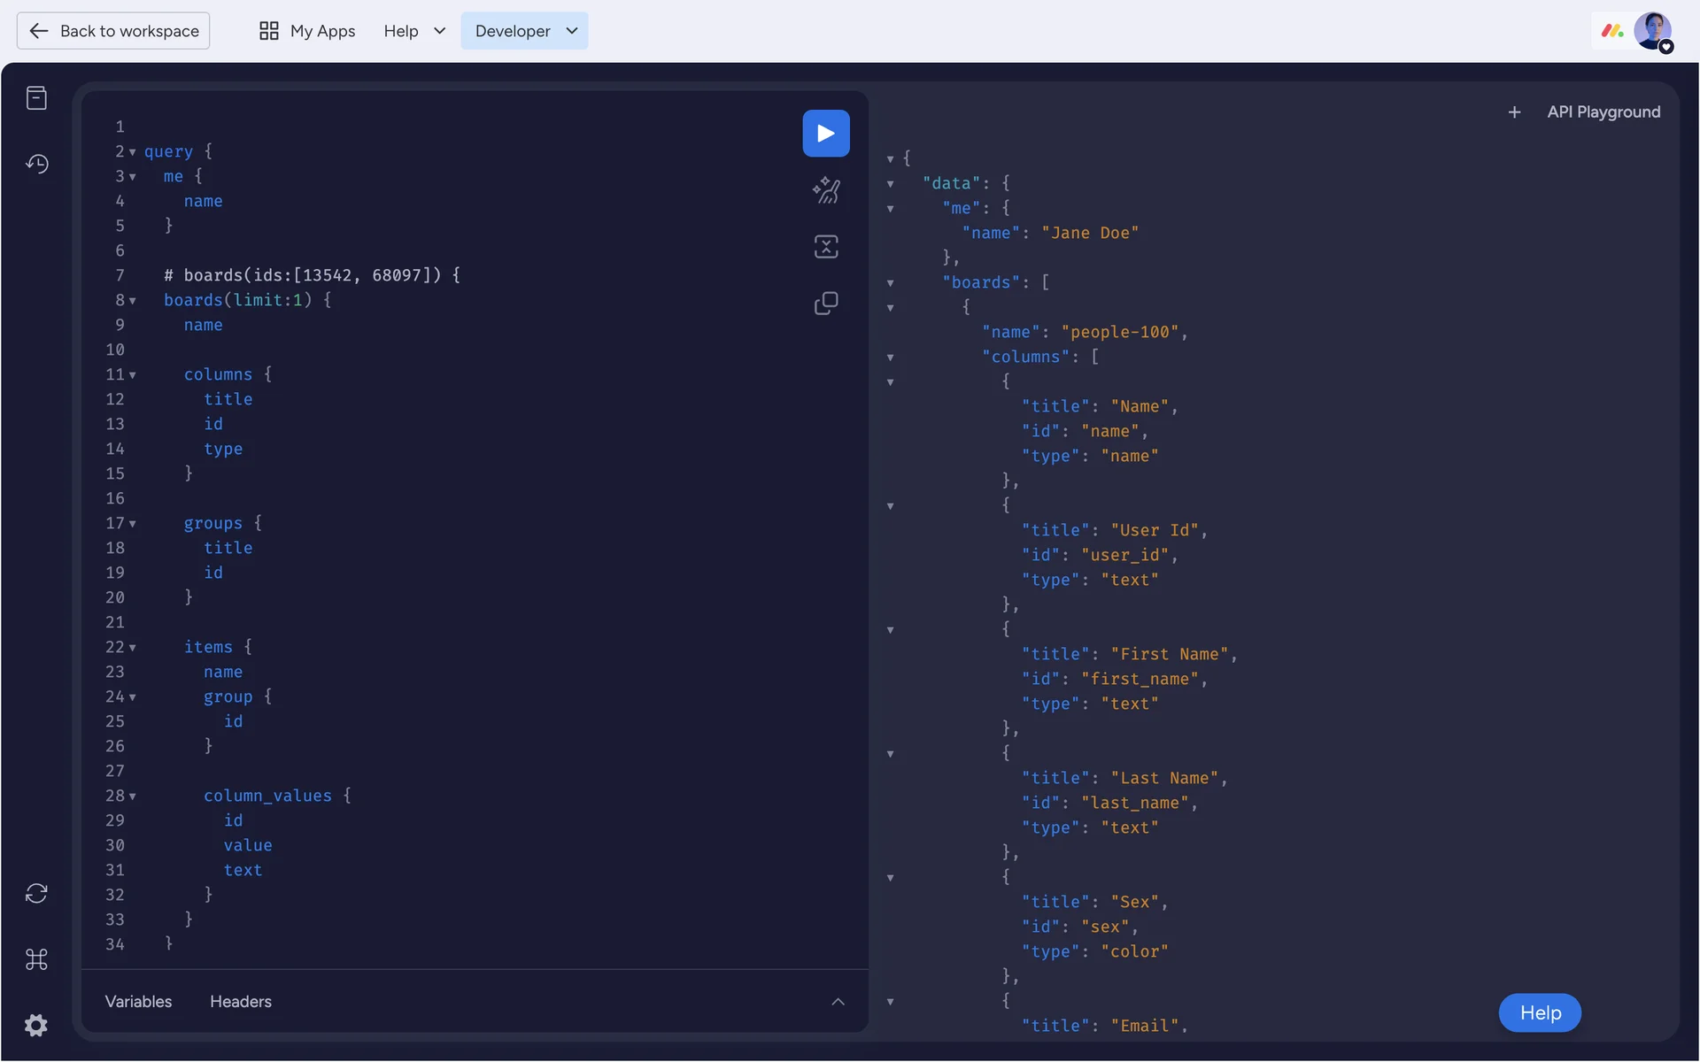Open the Help dropdown in top bar
This screenshot has width=1700, height=1062.
pos(413,31)
